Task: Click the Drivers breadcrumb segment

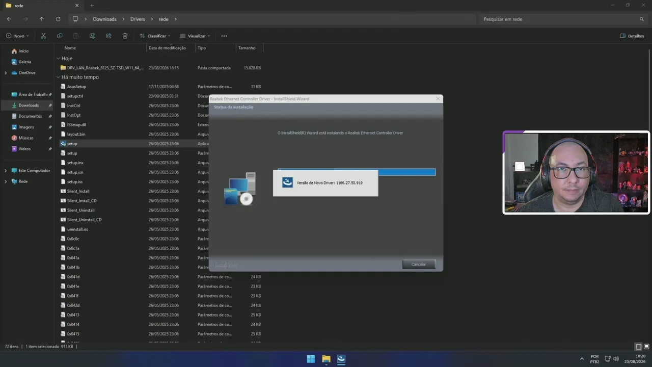Action: click(138, 19)
